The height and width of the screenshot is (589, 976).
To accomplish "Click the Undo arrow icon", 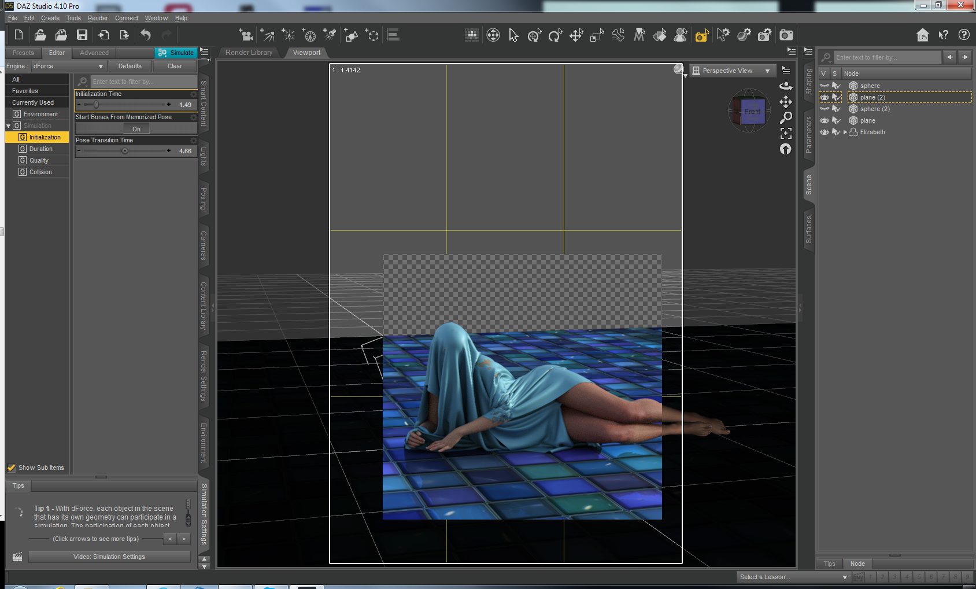I will [x=146, y=35].
